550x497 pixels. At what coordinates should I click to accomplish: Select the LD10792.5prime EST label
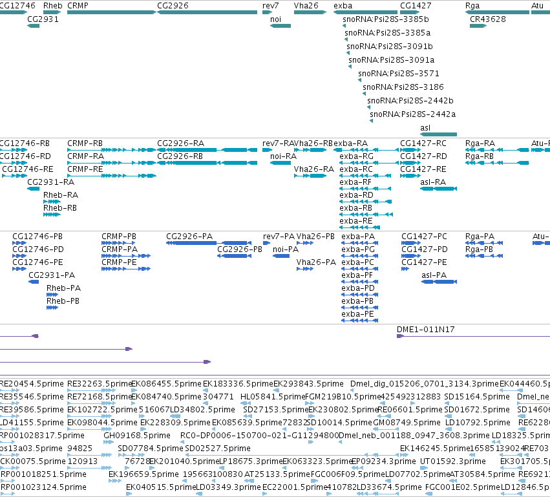pyautogui.click(x=478, y=423)
